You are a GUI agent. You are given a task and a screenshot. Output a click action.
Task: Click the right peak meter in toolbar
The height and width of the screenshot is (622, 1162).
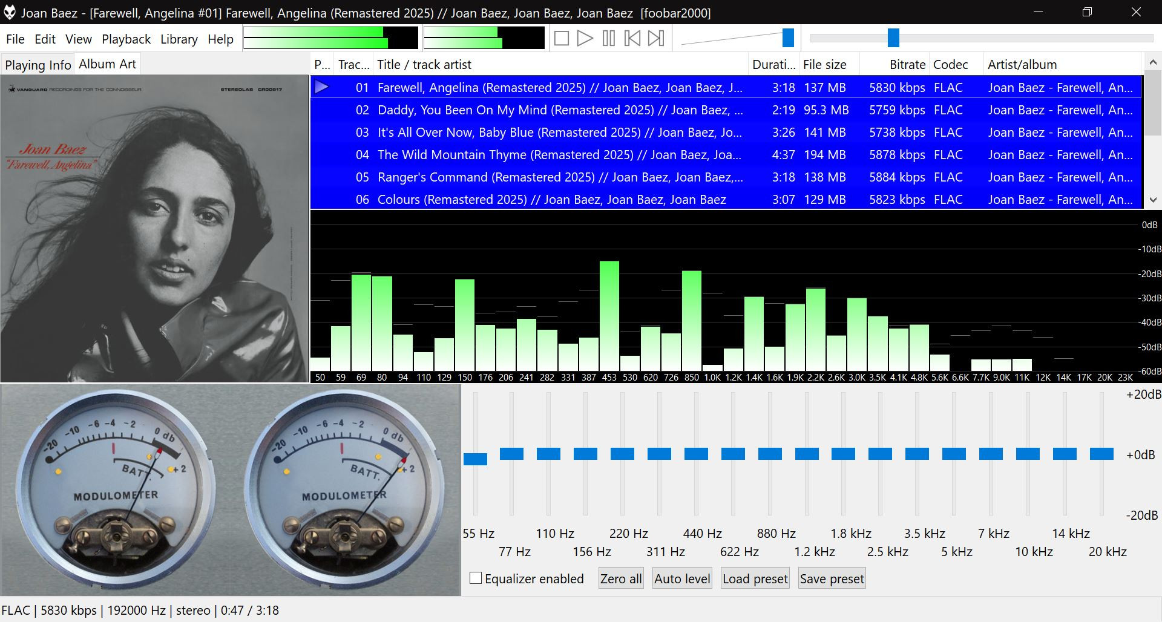pos(484,38)
